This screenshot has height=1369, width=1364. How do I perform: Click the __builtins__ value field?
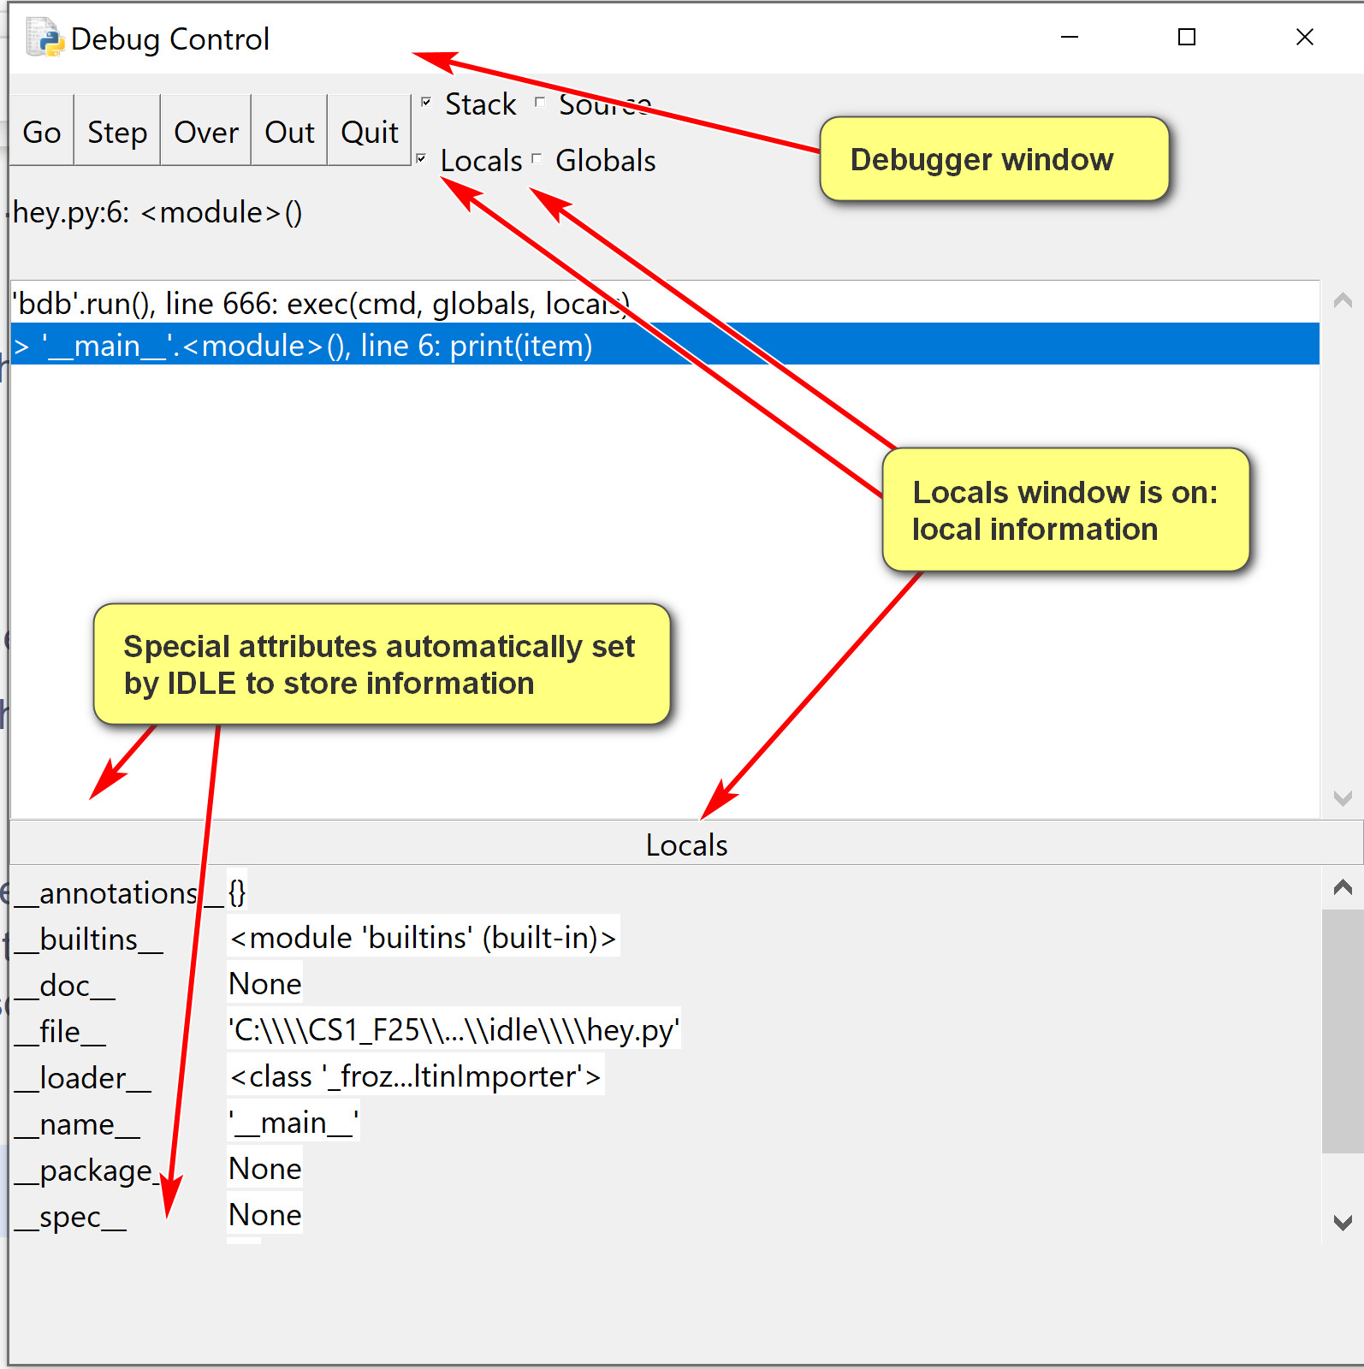coord(423,938)
